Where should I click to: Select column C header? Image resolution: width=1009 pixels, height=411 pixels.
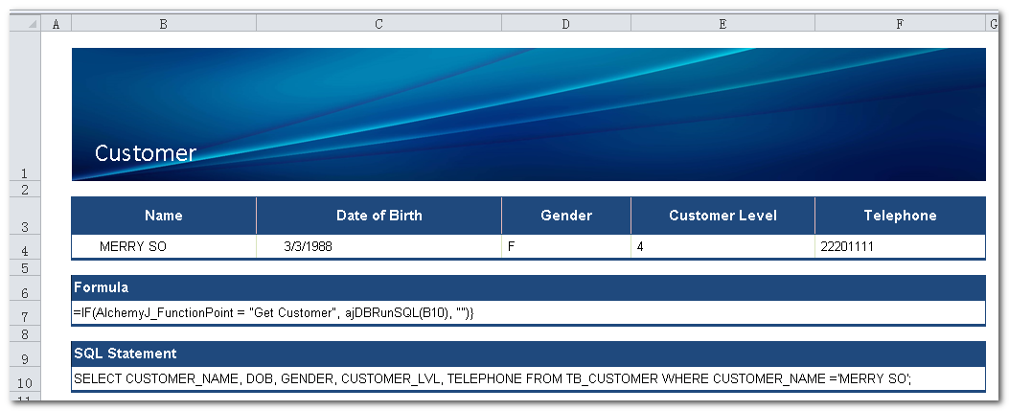click(x=378, y=24)
